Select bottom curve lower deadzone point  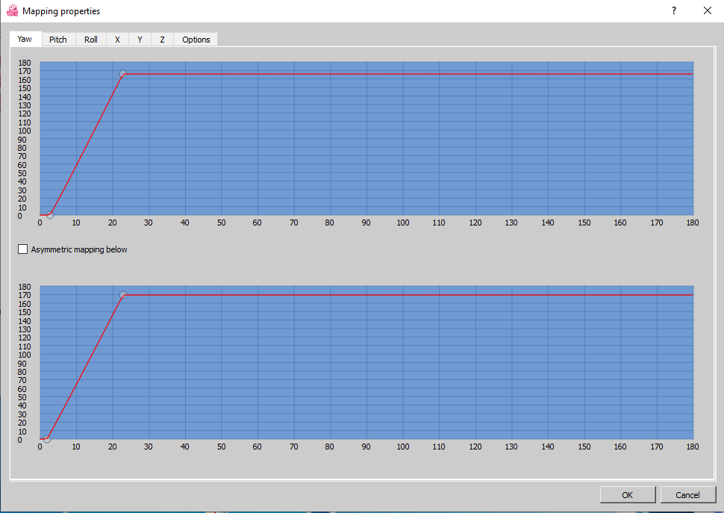pos(46,438)
